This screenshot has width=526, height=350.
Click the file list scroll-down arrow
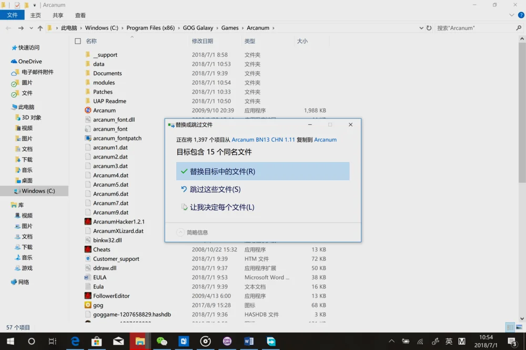[522, 319]
